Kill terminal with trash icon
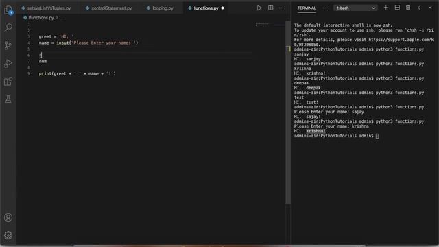 [x=408, y=8]
